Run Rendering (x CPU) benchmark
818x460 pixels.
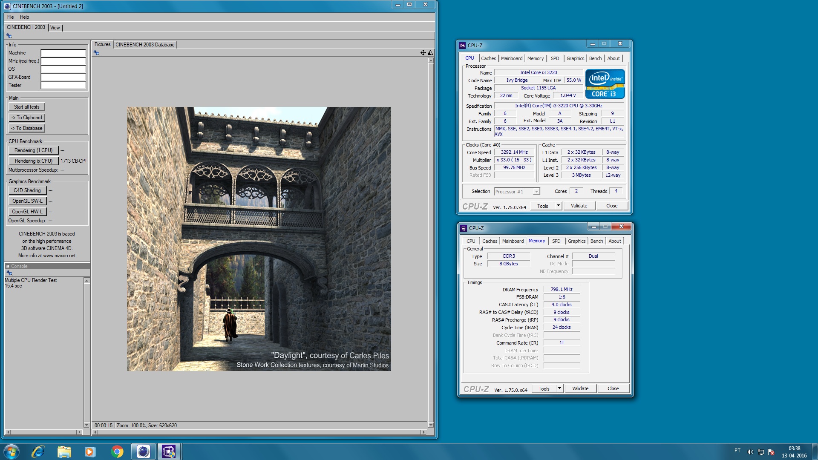pos(33,161)
